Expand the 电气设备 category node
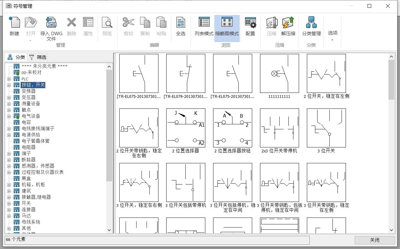Image resolution: width=400 pixels, height=249 pixels. [x=9, y=116]
